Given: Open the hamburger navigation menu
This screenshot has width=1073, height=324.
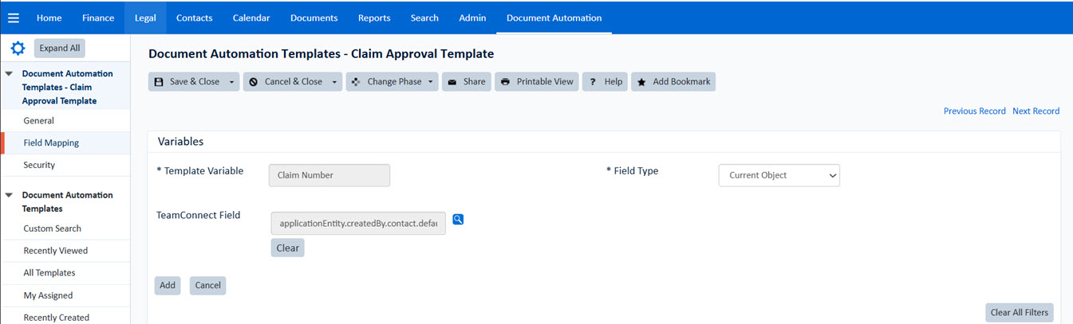Looking at the screenshot, I should click(13, 18).
